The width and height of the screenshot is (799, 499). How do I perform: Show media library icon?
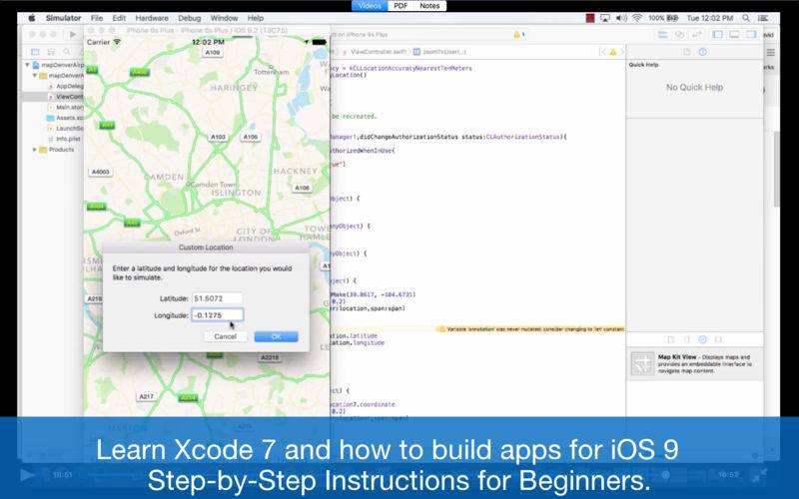pos(718,339)
